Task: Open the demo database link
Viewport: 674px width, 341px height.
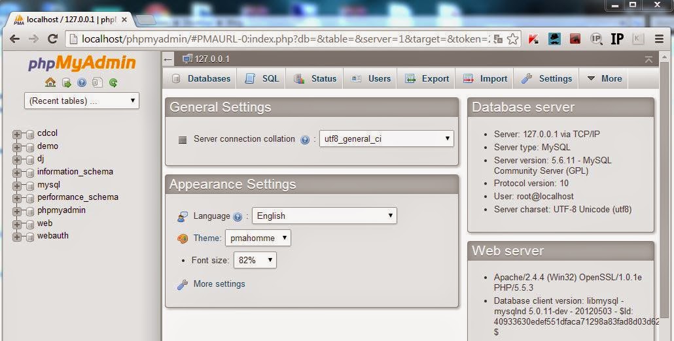Action: pyautogui.click(x=48, y=146)
